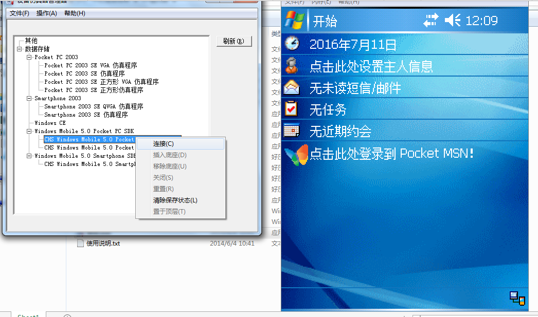Click the envelope mail icon
This screenshot has width=538, height=317.
coord(292,87)
